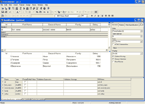Check the Prompt box for first_name row

[25, 85]
